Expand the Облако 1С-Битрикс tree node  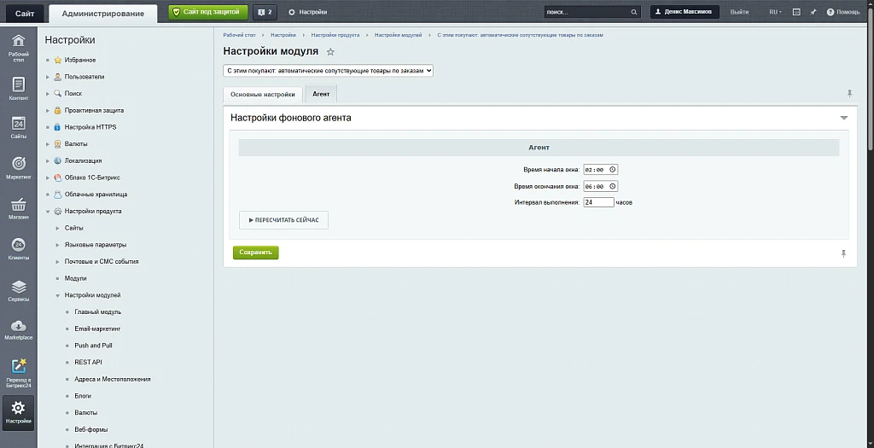pyautogui.click(x=48, y=177)
